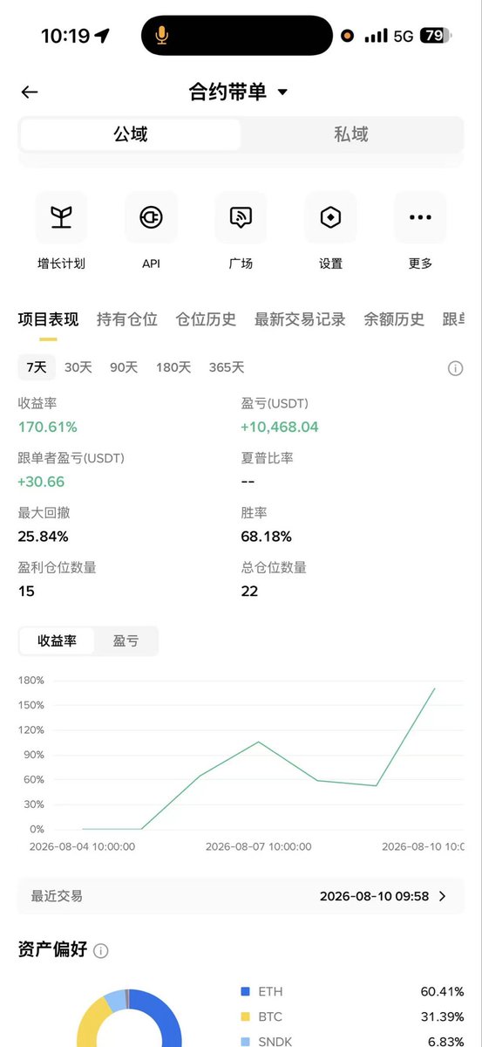This screenshot has width=482, height=1047.
Task: Select the 180天 period
Action: (x=173, y=367)
